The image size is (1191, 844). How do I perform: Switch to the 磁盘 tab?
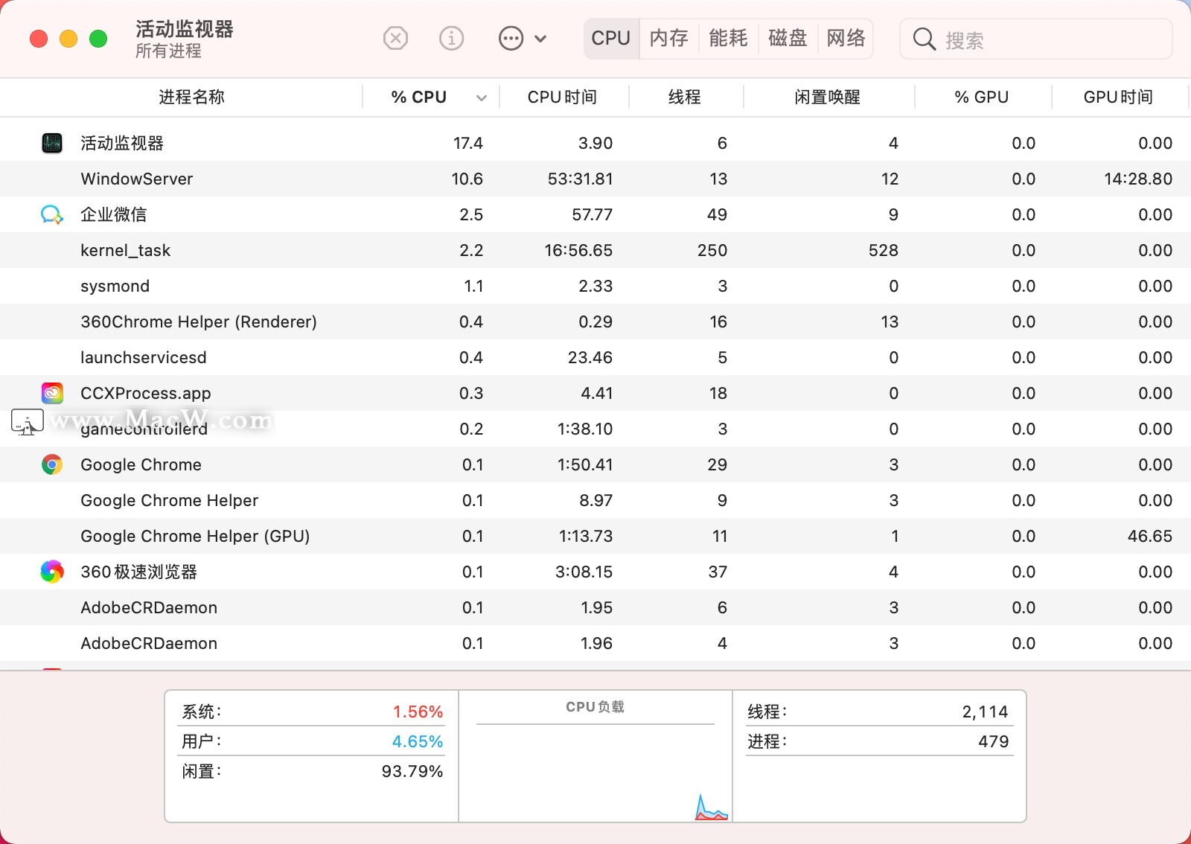[x=788, y=38]
